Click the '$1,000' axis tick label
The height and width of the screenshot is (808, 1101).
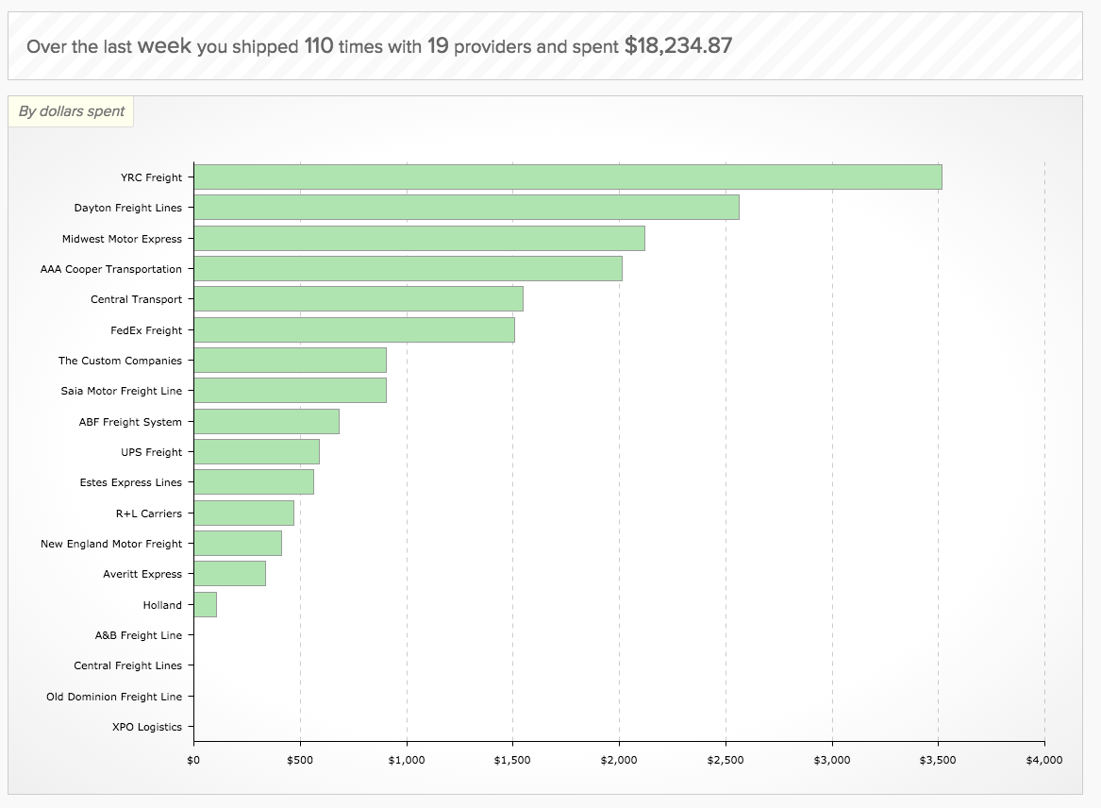[407, 760]
